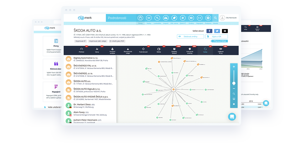Switch to the Vývoj tab
Image resolution: width=306 pixels, height=159 pixels.
(x=97, y=50)
